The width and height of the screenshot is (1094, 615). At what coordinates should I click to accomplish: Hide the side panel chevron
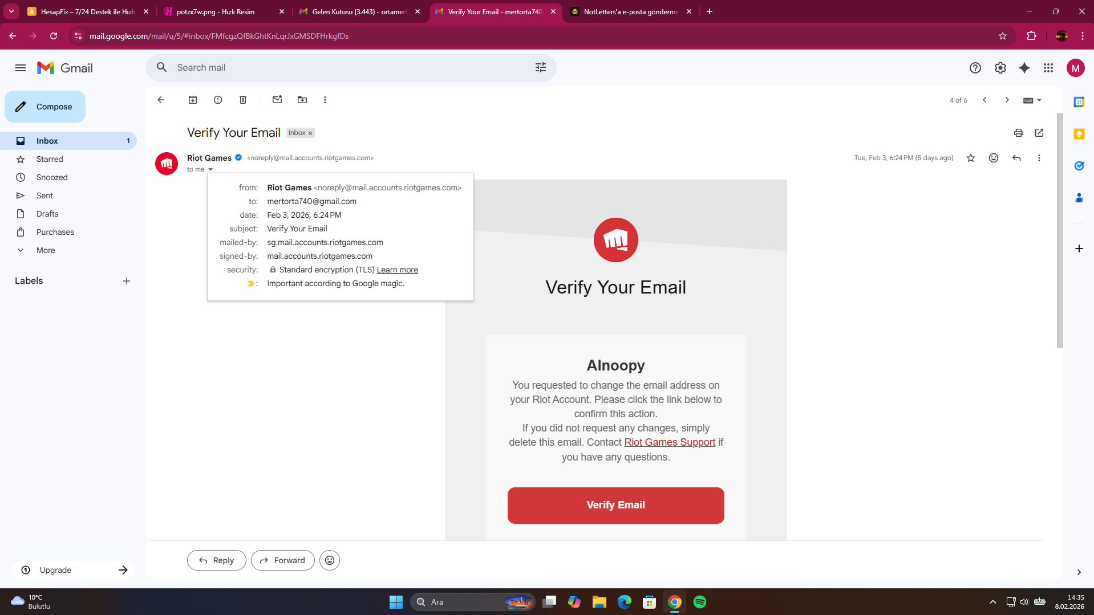pyautogui.click(x=1079, y=572)
